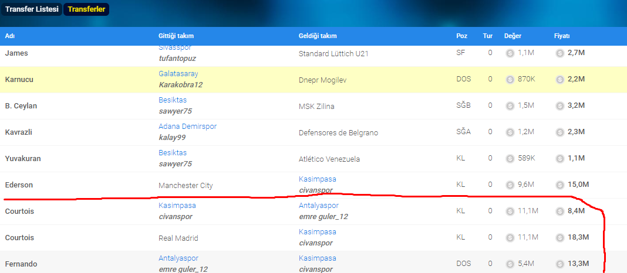Select player name James
This screenshot has height=273, width=627.
pyautogui.click(x=16, y=53)
